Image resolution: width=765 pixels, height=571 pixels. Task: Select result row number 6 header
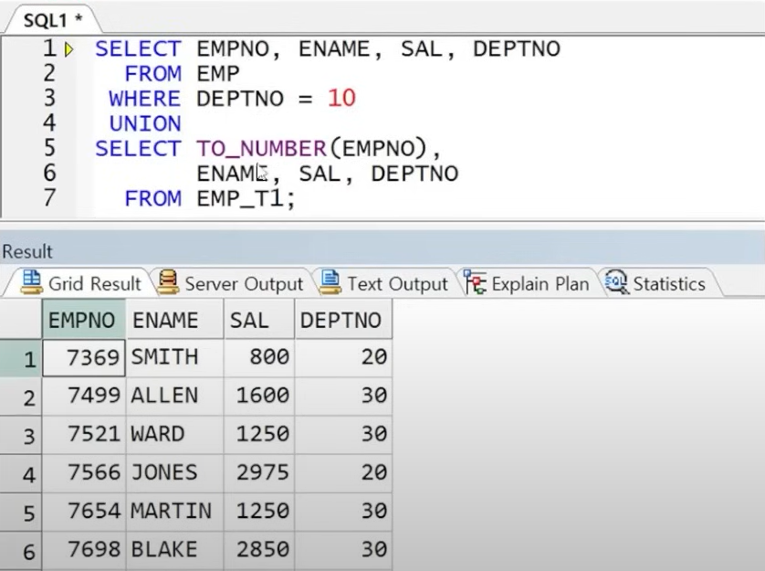21,552
